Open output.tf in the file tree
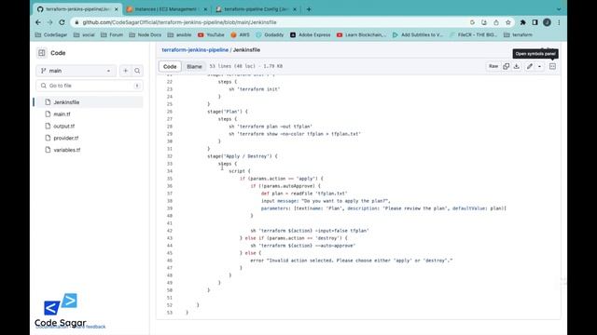The width and height of the screenshot is (597, 335). click(x=64, y=127)
